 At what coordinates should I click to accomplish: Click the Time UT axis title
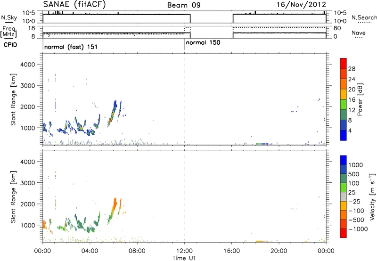click(x=184, y=258)
